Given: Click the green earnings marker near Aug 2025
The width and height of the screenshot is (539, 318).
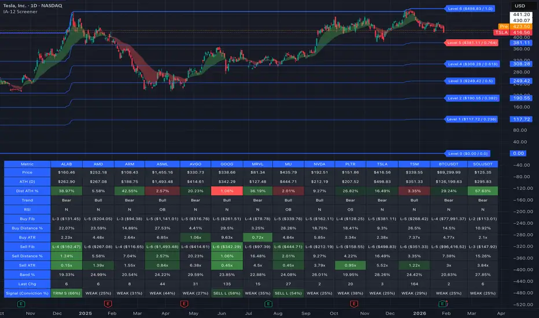Looking at the screenshot, I should (268, 304).
